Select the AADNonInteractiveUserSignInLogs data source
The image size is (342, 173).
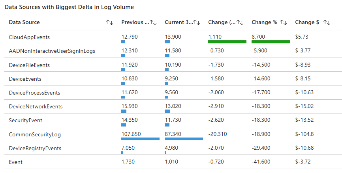[x=52, y=51]
